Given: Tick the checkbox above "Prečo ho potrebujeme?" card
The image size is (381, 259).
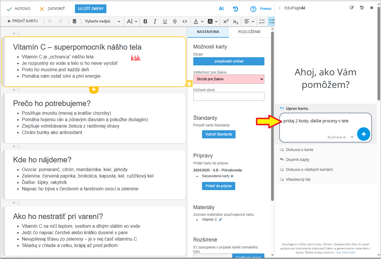Looking at the screenshot, I should pos(18,90).
